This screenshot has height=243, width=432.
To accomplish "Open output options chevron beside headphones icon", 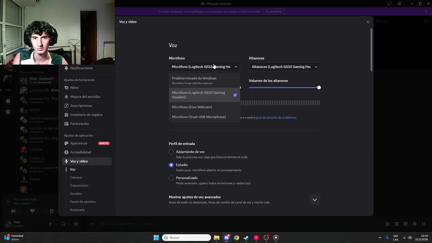I will (x=69, y=224).
